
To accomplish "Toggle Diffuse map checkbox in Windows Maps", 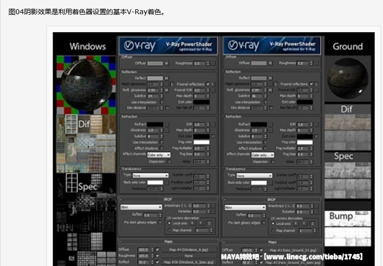I will [158, 250].
